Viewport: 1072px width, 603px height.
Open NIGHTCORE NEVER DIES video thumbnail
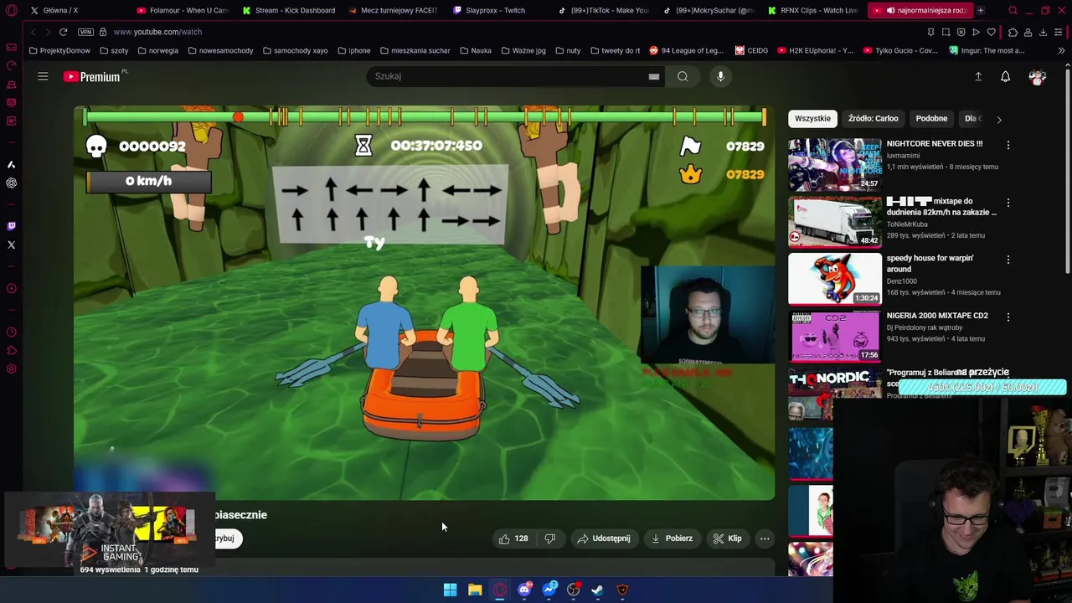835,164
